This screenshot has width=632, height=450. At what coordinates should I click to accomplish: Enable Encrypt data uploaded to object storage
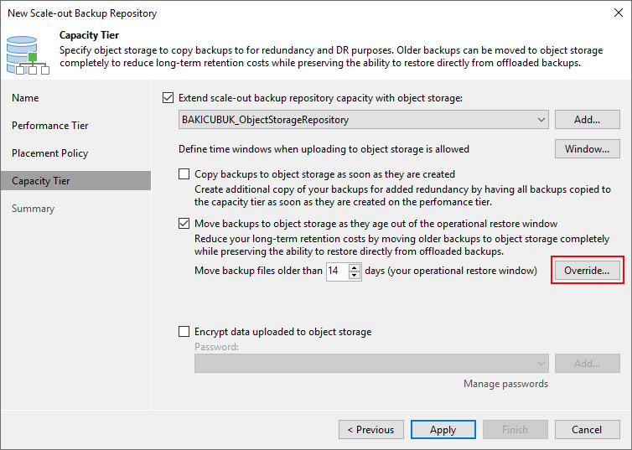[184, 332]
